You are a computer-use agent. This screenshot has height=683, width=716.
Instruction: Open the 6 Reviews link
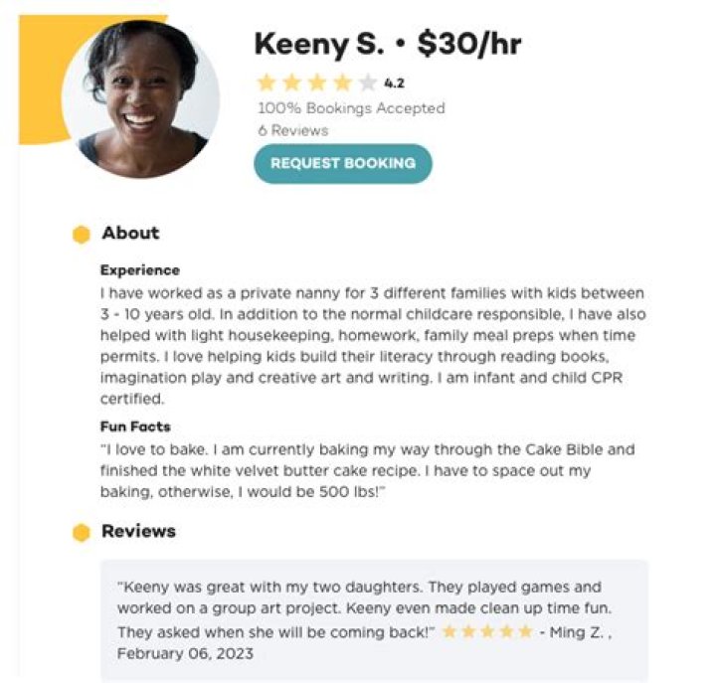point(292,130)
